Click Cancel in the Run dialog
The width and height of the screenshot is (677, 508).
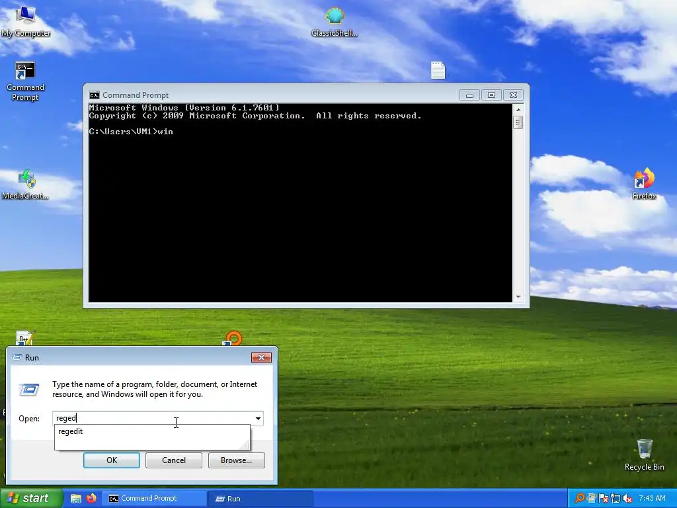[x=174, y=460]
